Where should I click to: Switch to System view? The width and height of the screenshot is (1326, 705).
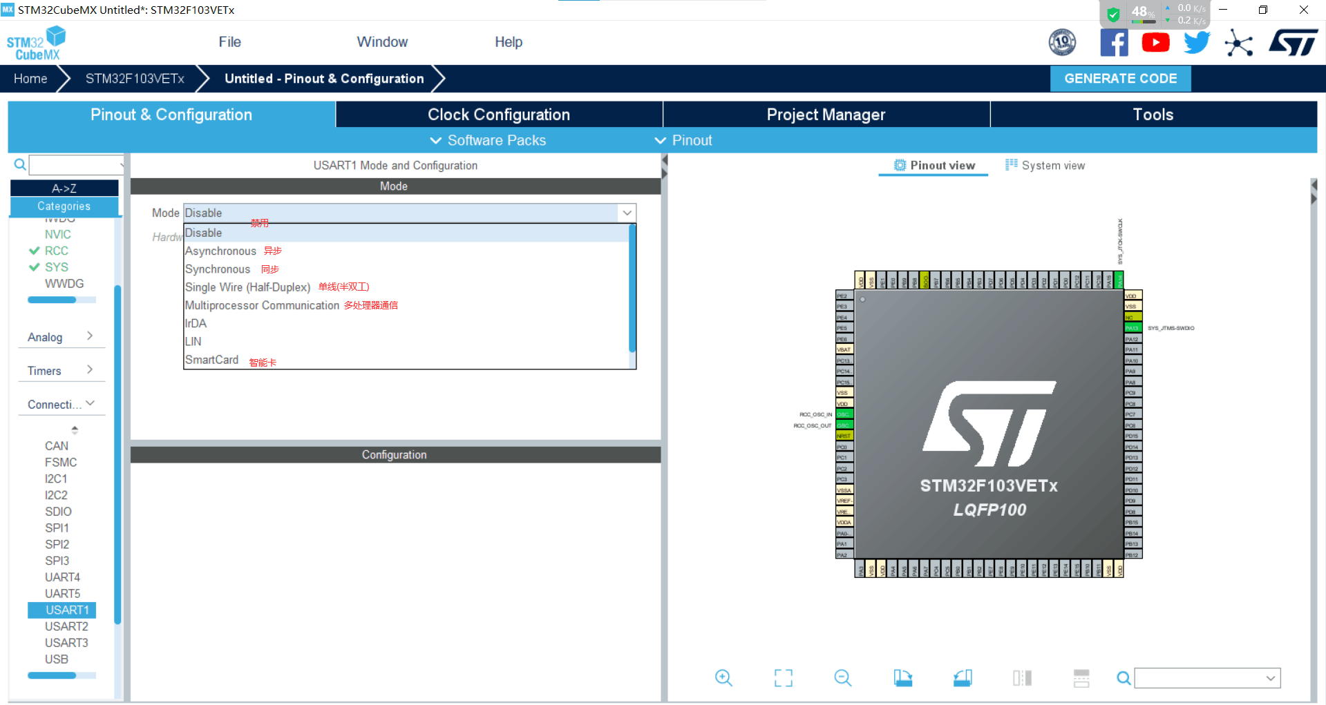1045,166
